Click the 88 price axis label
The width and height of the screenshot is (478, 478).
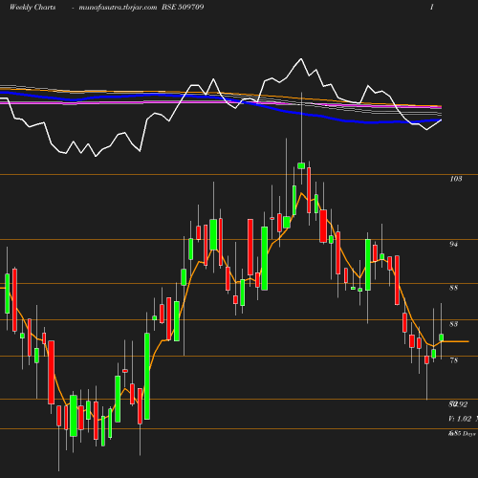click(x=453, y=288)
